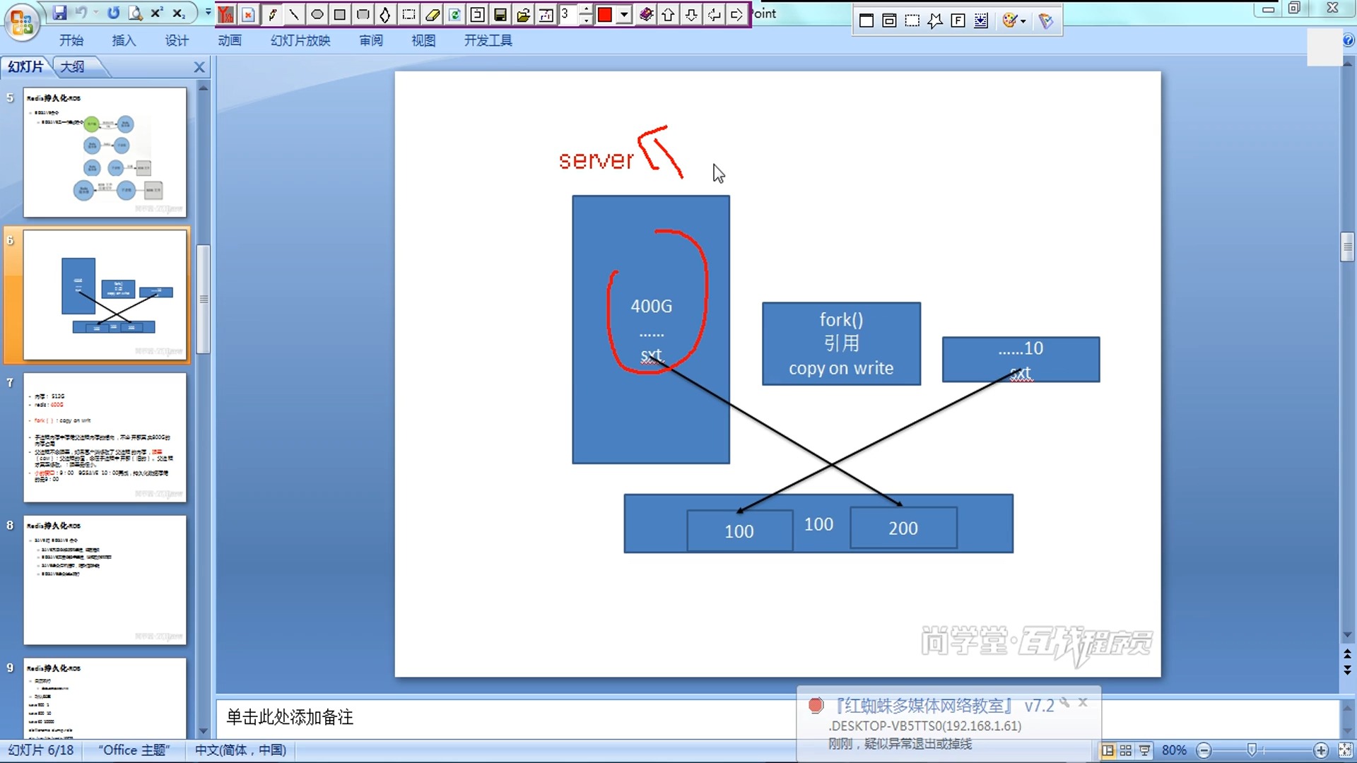
Task: Open the 动画 ribbon tab
Action: coord(230,40)
